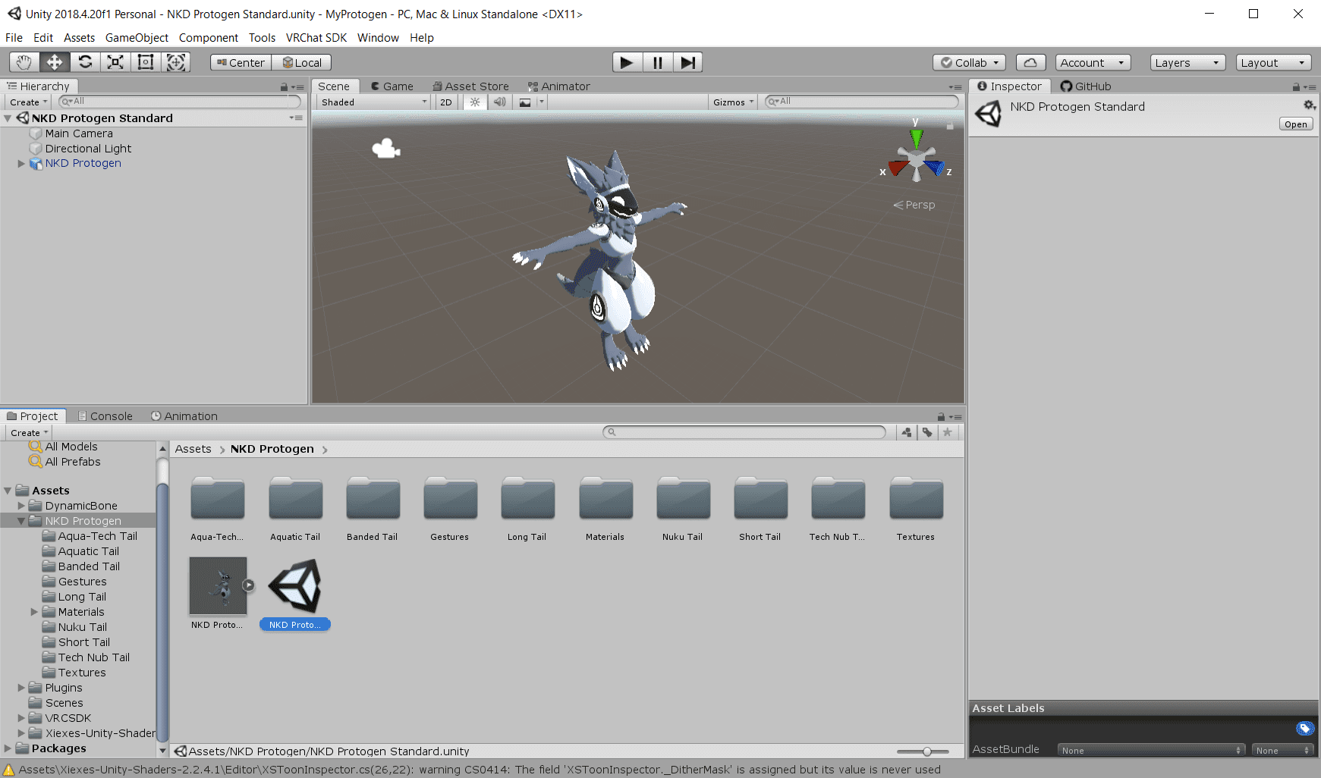Open the Account dropdown
The height and width of the screenshot is (778, 1321).
pos(1093,63)
